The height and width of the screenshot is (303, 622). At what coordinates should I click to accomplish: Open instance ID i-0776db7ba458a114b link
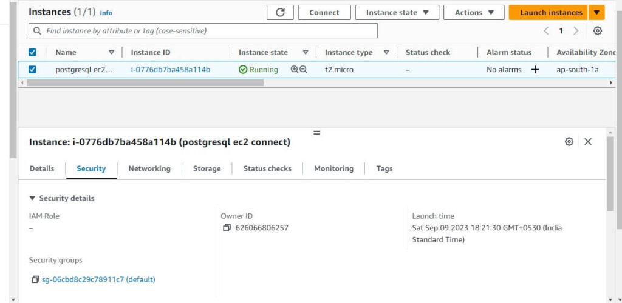coord(171,70)
